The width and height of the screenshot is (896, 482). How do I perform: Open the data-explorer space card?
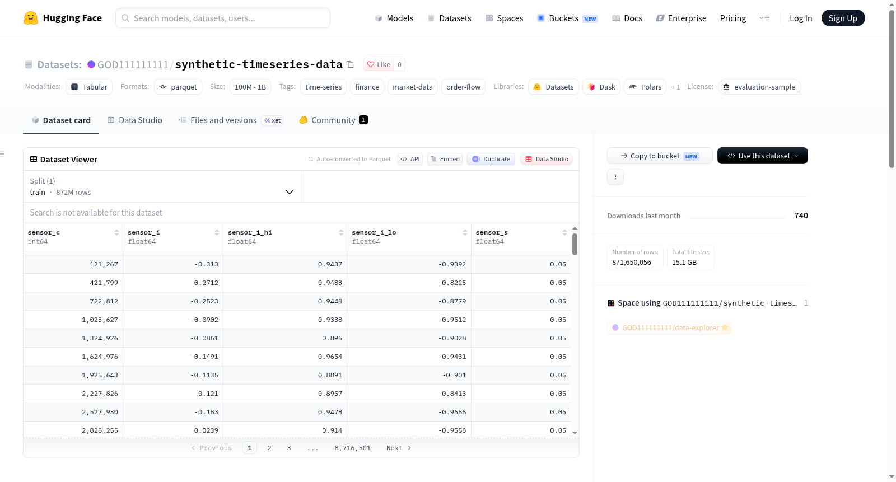point(670,327)
